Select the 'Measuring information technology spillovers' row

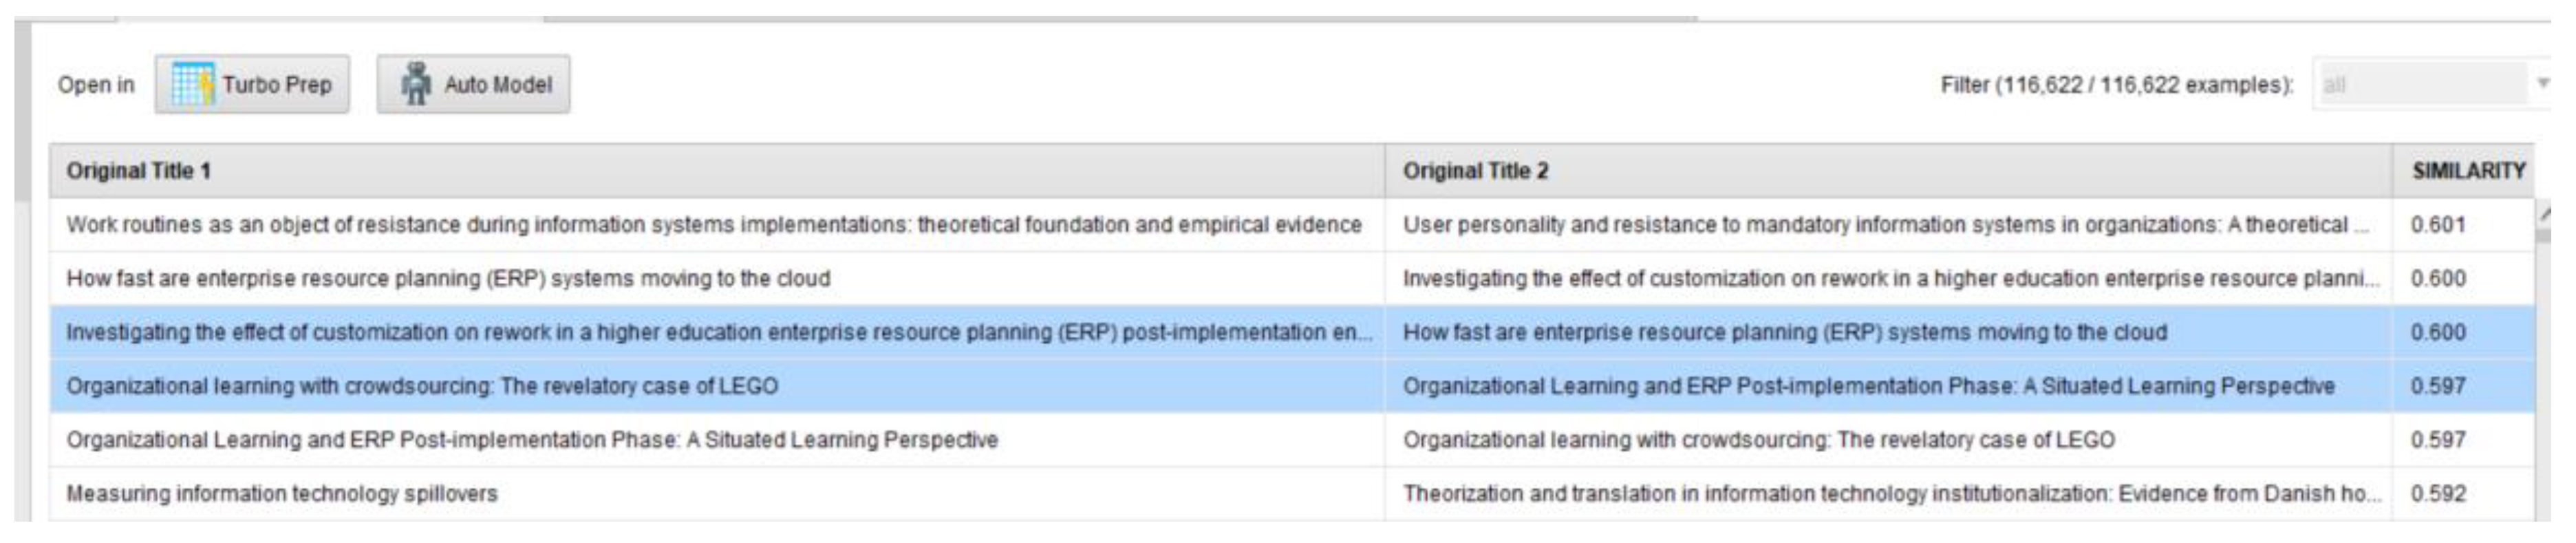(282, 494)
